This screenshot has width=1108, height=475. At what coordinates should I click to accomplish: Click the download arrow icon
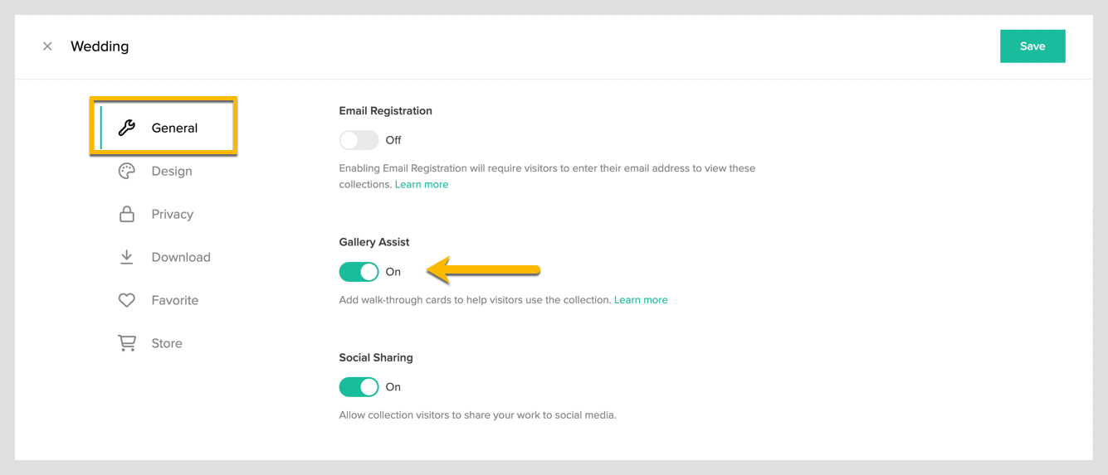[127, 257]
